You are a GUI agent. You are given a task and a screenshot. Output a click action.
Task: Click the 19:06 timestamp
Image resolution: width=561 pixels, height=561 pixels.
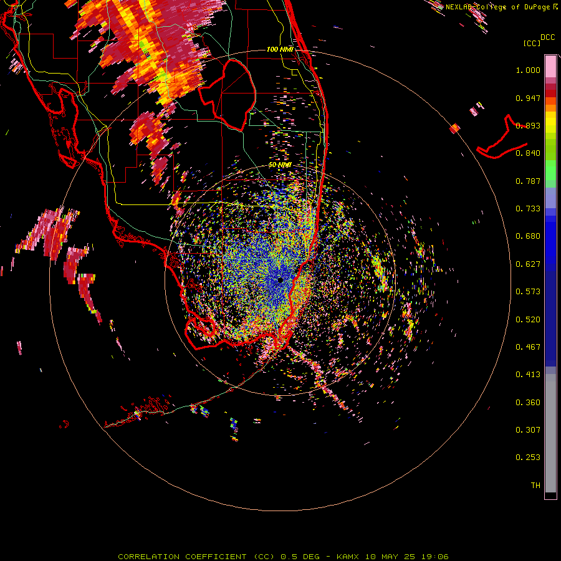click(434, 557)
